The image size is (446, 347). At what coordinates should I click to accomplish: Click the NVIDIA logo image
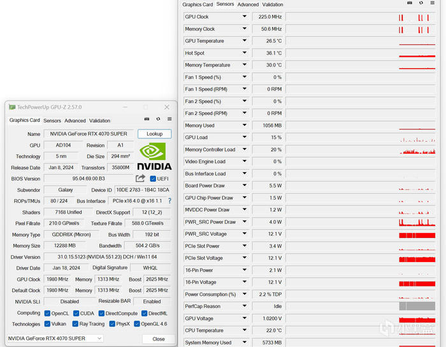click(x=154, y=156)
